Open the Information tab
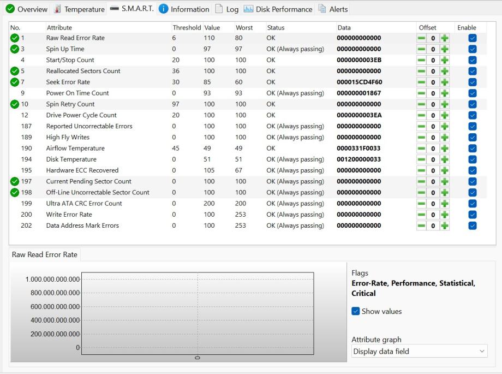The image size is (502, 374). [x=184, y=9]
